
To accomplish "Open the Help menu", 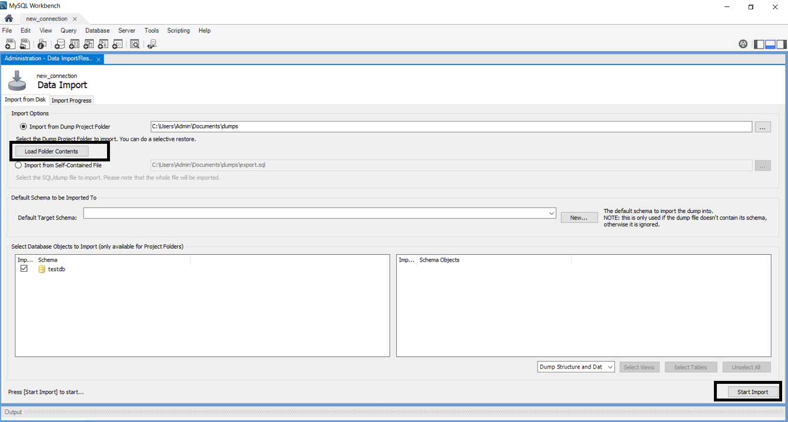I will [205, 31].
